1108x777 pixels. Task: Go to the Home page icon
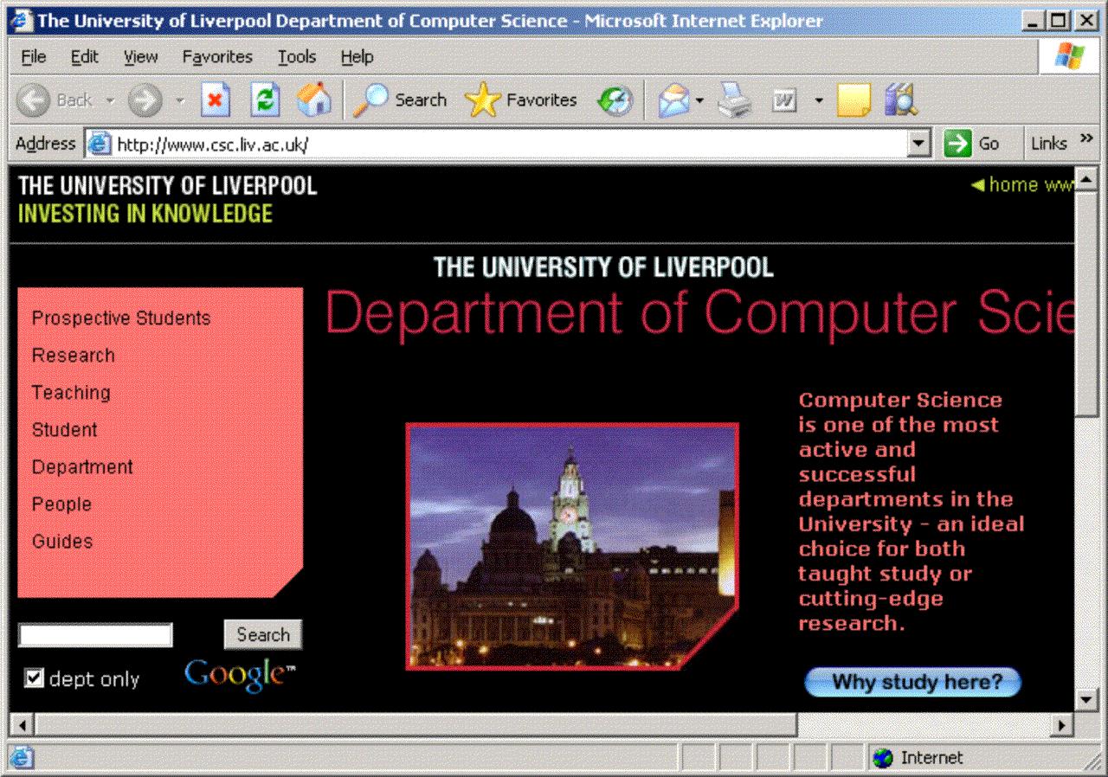click(313, 100)
